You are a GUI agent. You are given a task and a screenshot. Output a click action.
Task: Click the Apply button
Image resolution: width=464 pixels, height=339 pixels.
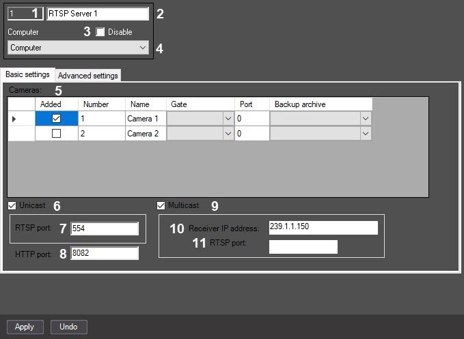pos(25,327)
